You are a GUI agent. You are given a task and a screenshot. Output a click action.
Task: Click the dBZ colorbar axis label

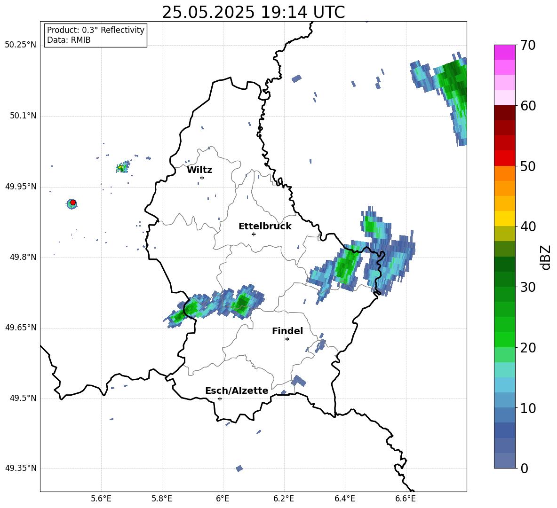point(546,257)
